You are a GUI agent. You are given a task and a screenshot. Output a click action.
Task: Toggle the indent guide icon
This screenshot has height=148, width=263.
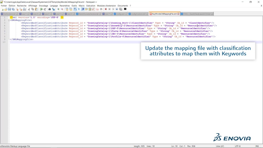click(x=83, y=9)
